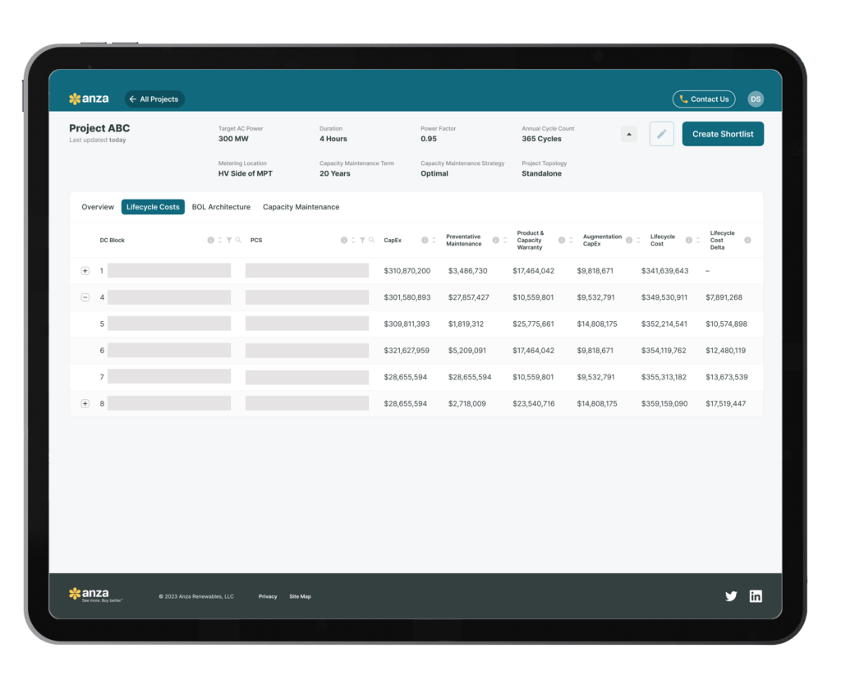The width and height of the screenshot is (841, 685).
Task: Show info for Lifecycle Cost Delta column
Action: pos(747,241)
